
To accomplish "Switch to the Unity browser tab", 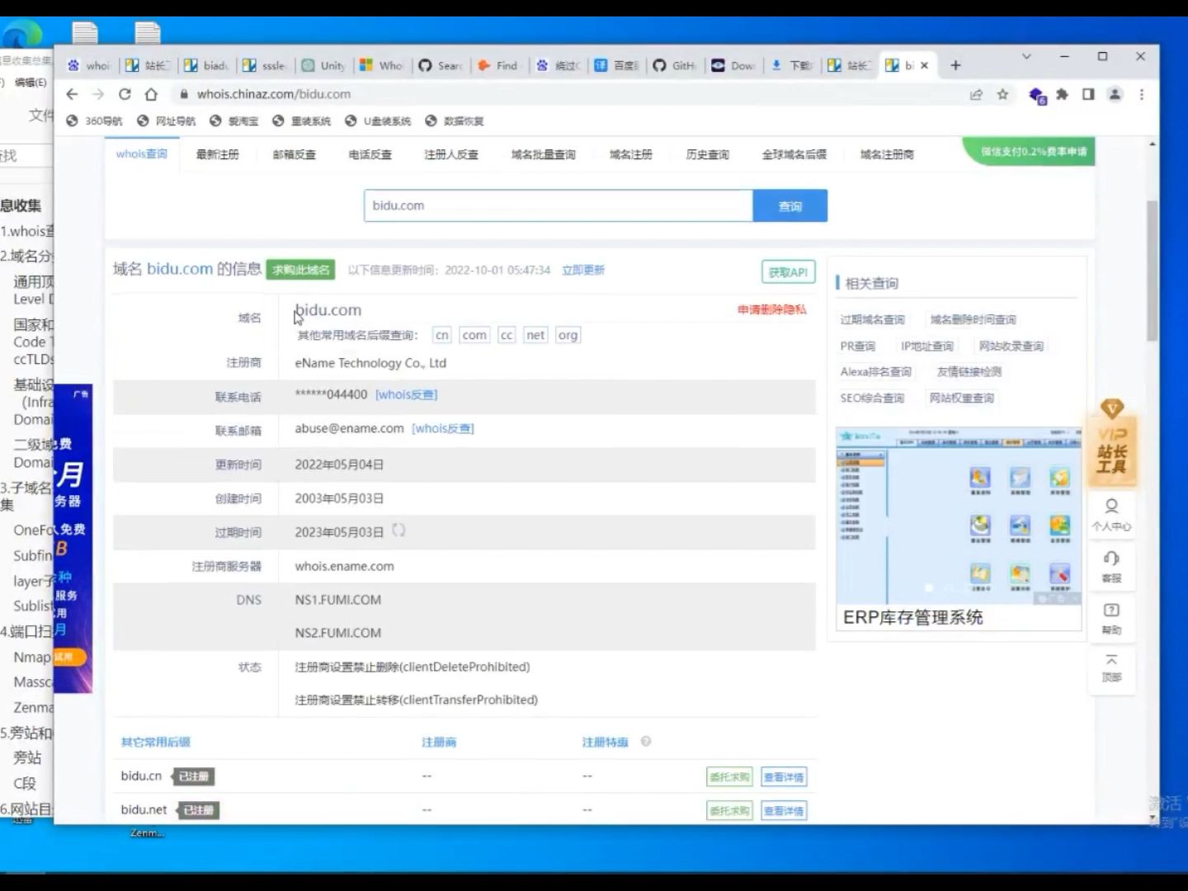I will pyautogui.click(x=323, y=65).
